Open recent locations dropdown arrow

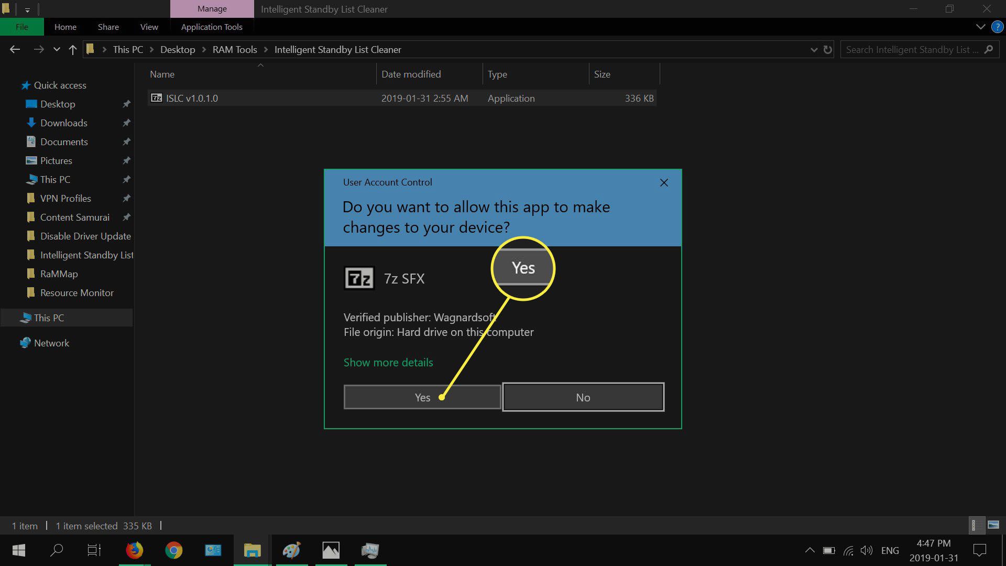[x=57, y=50]
